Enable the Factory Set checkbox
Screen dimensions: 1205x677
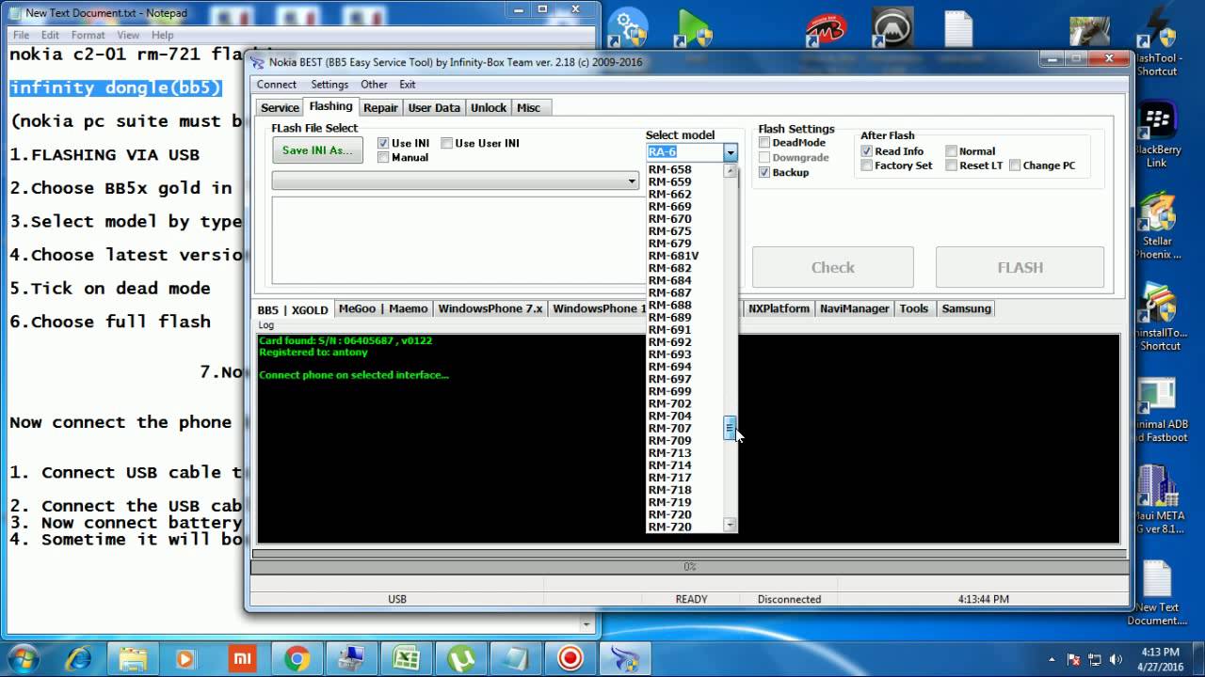coord(866,165)
